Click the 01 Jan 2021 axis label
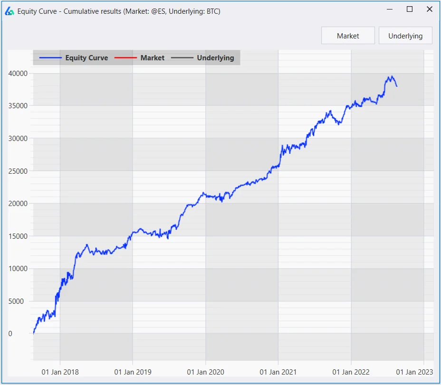 click(x=278, y=372)
